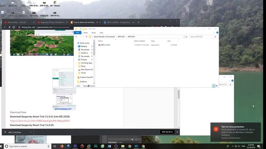
Task: Open downloaded KRT_5.1.0.29.rar item
Action: 15,132
